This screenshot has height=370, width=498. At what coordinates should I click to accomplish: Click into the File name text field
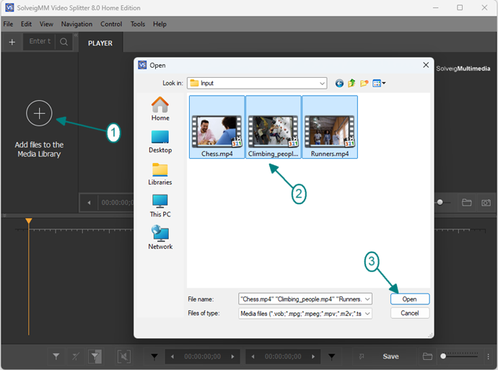[301, 299]
